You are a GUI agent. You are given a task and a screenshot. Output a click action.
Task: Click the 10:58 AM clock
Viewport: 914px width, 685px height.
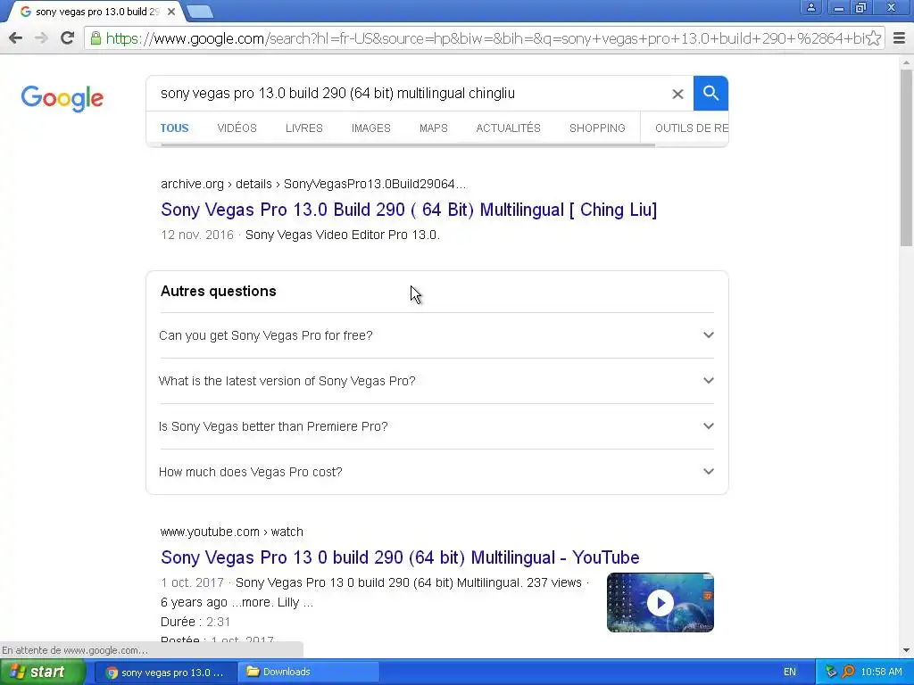click(881, 672)
